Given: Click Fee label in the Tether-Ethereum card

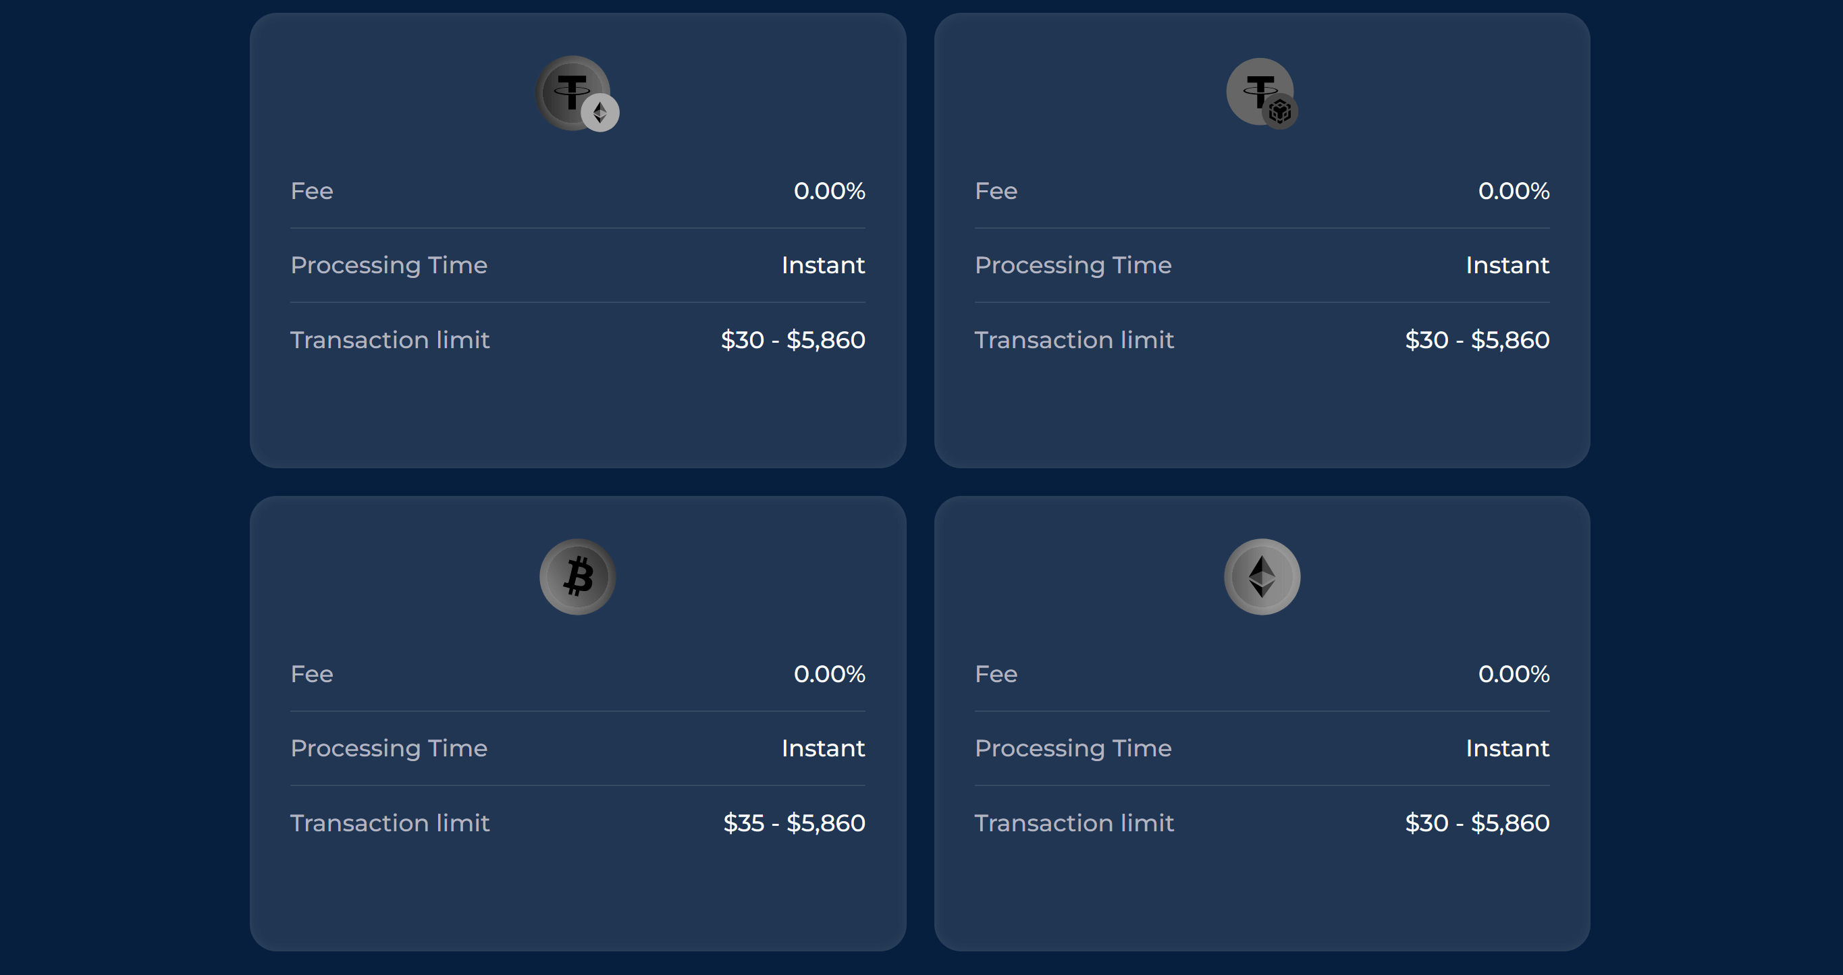Looking at the screenshot, I should point(312,191).
